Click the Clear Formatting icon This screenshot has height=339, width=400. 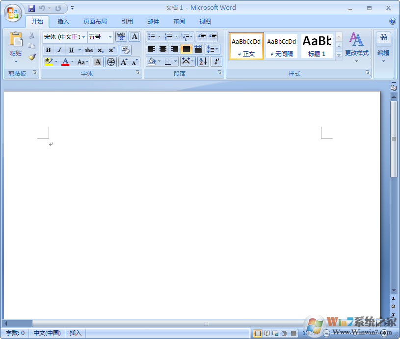(125, 50)
